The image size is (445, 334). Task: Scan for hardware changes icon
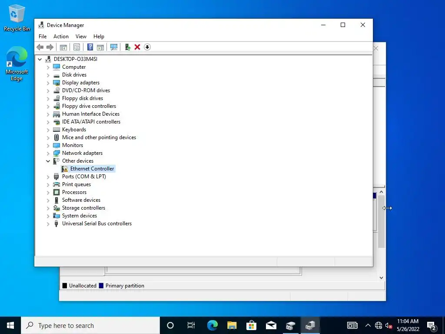click(x=114, y=47)
